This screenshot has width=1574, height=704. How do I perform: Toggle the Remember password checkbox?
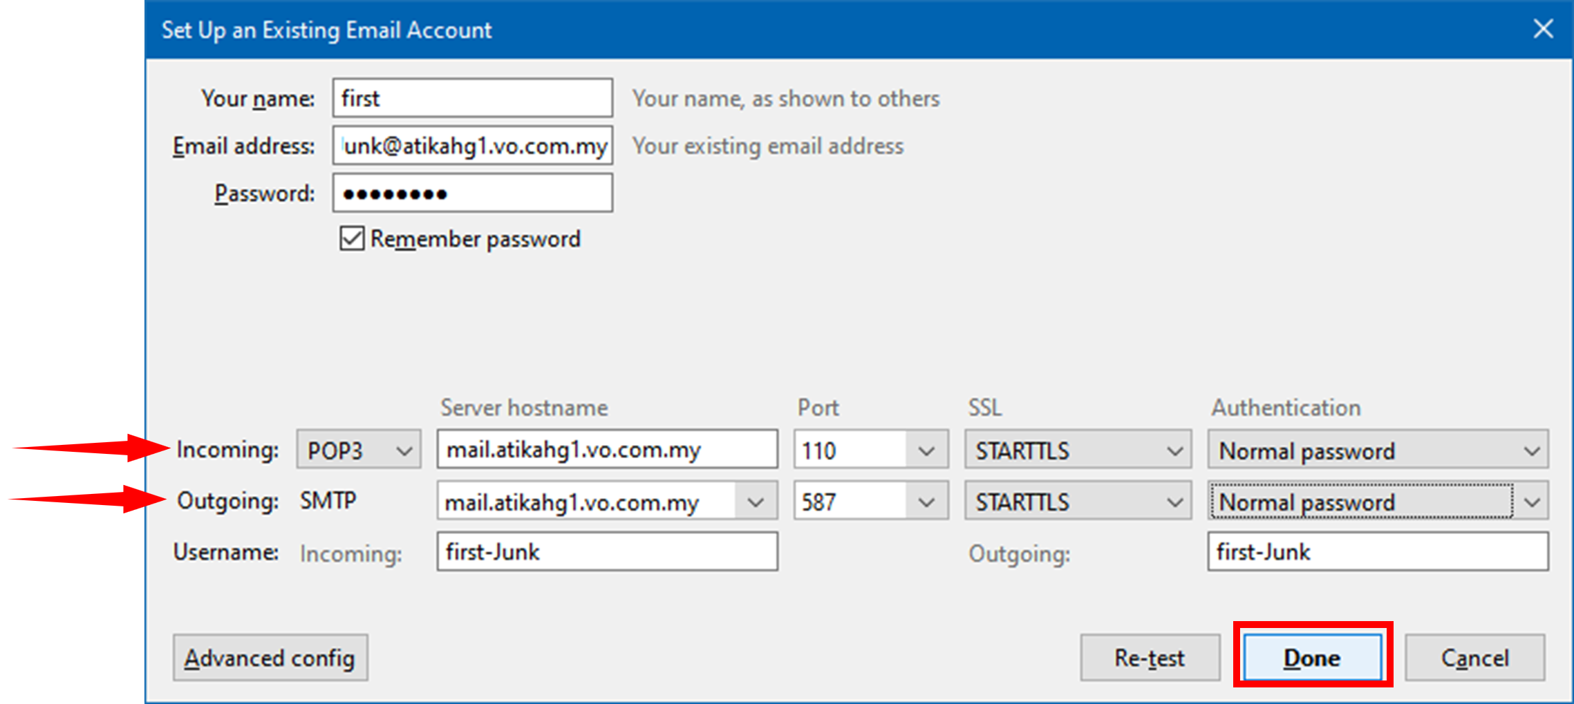point(352,238)
